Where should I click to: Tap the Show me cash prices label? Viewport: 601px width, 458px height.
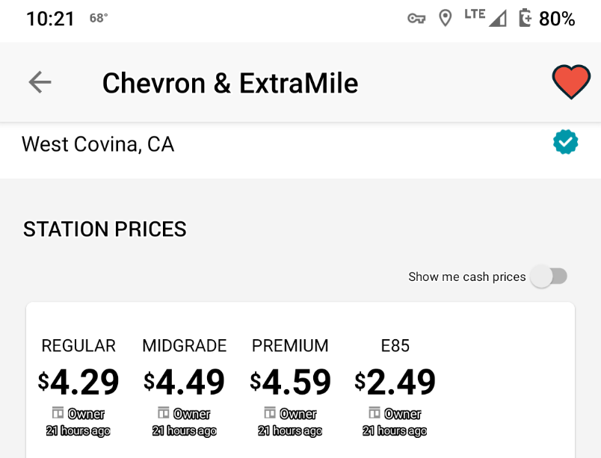click(467, 276)
